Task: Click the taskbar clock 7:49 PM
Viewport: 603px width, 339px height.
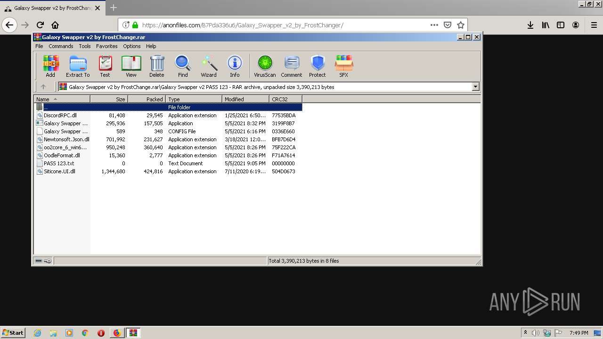Action: pyautogui.click(x=579, y=333)
